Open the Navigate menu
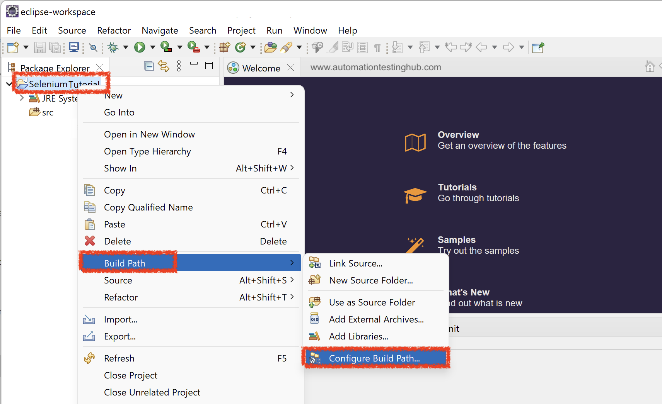662x404 pixels. click(160, 31)
